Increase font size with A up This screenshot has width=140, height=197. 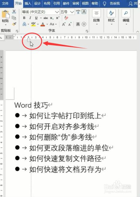[64, 24]
